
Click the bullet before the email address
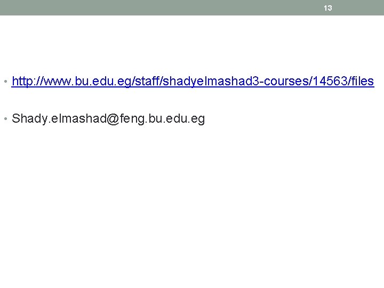click(6, 119)
